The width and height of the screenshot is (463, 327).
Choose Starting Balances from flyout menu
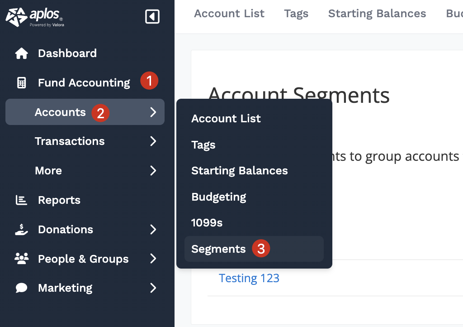[239, 171]
